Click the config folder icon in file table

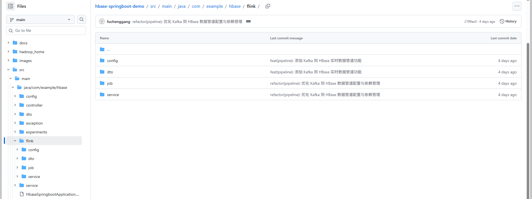point(102,60)
